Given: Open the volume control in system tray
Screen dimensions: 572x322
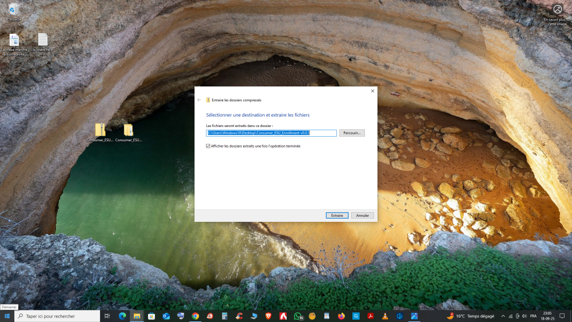Looking at the screenshot, I should click(525, 316).
